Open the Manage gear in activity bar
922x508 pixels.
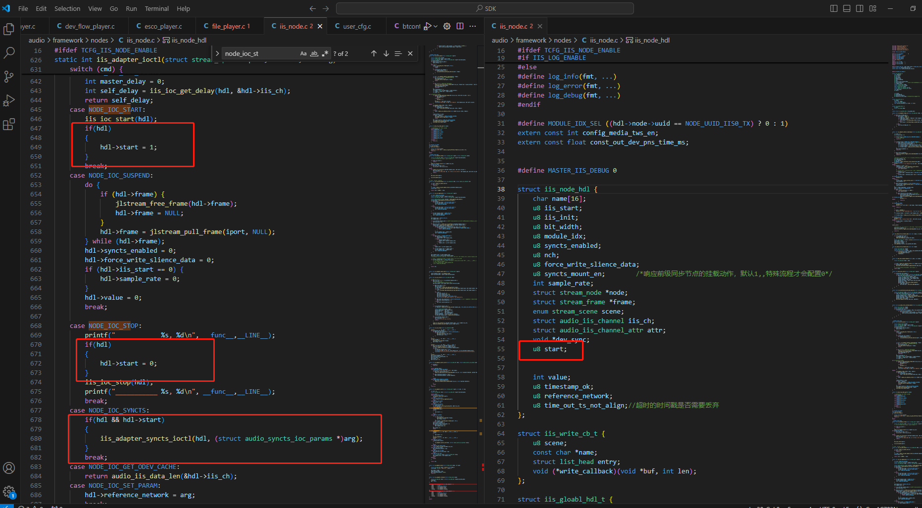coord(9,491)
